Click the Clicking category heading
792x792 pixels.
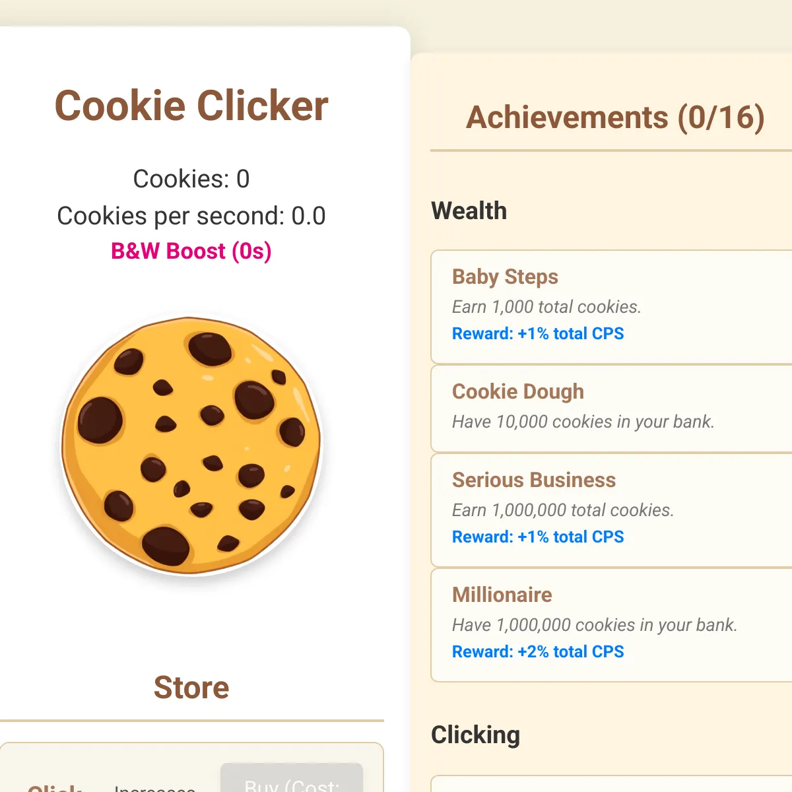[475, 735]
